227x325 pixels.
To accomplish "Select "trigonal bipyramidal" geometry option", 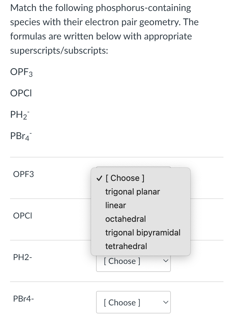I will [142, 232].
